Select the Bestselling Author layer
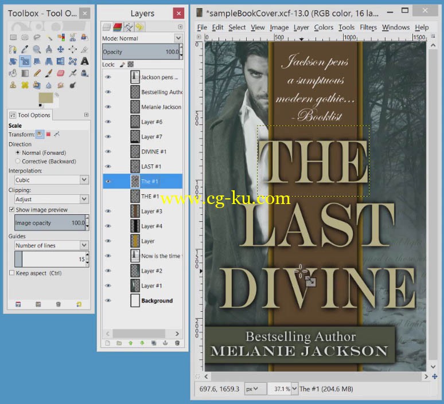 click(142, 92)
